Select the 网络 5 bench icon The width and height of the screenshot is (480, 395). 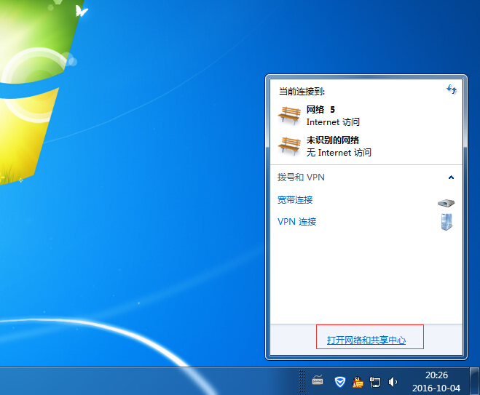(x=289, y=116)
